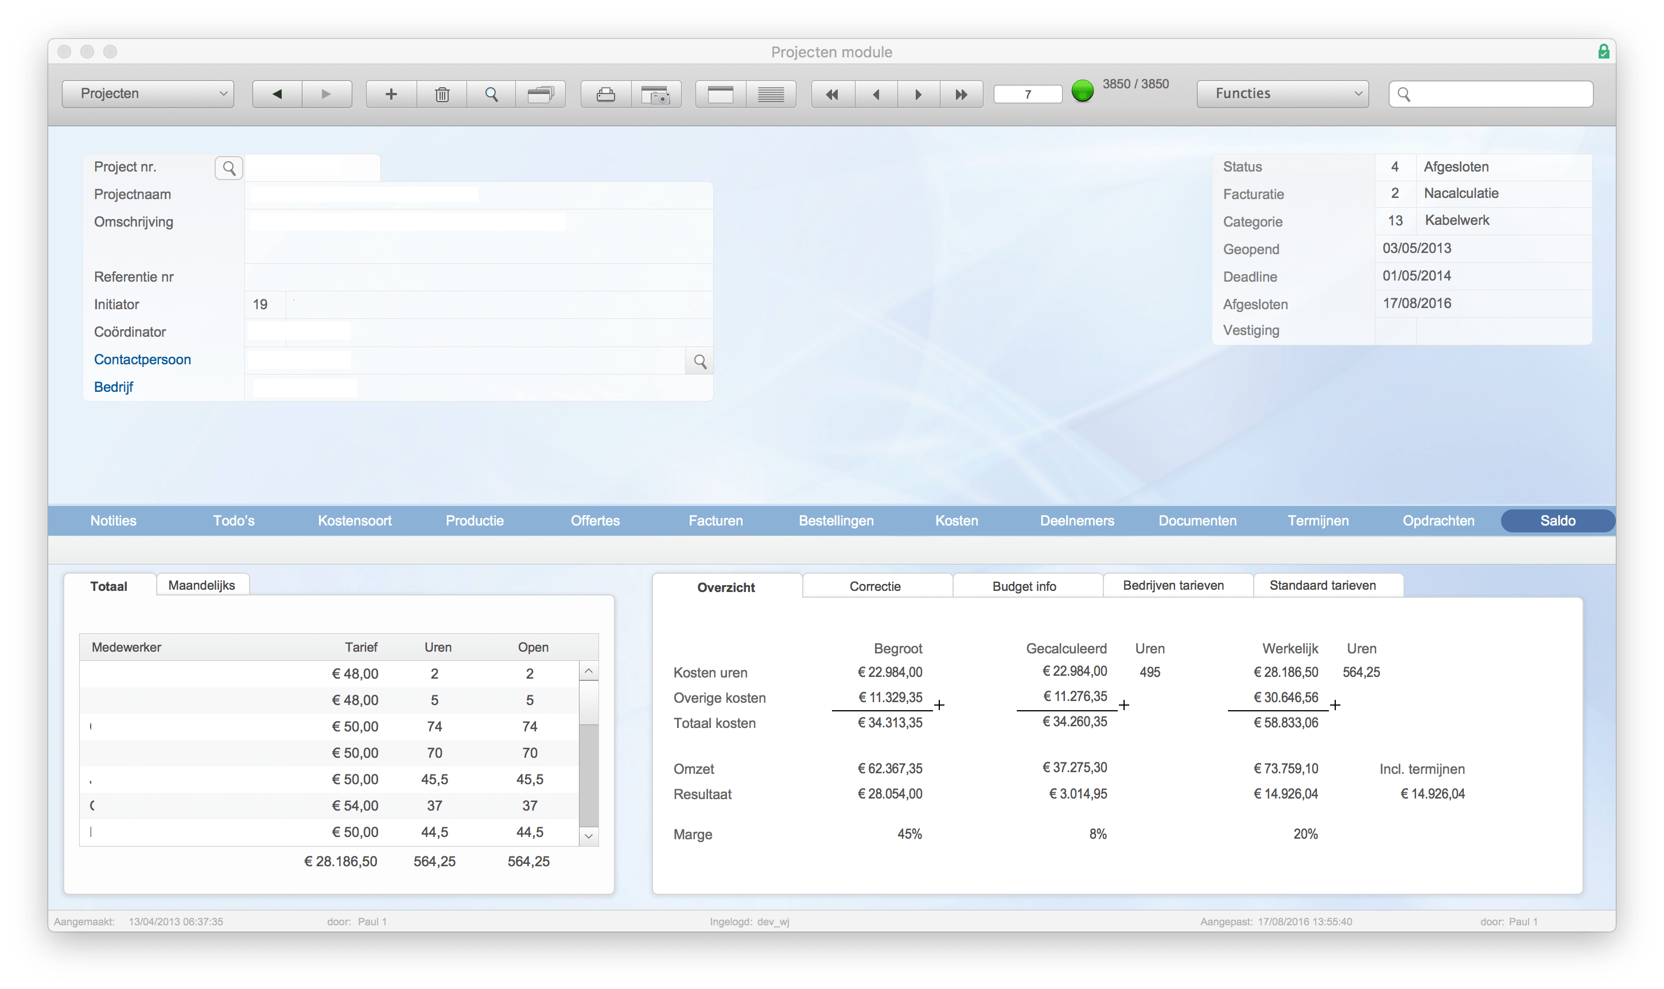1664x989 pixels.
Task: Click the Initiator value 19
Action: tap(260, 304)
